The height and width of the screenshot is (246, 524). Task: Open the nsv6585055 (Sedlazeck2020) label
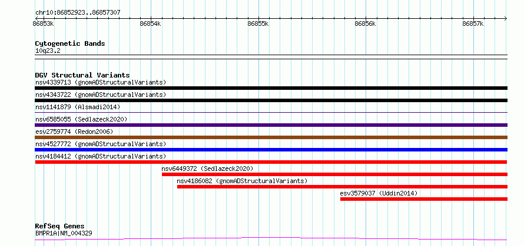pos(81,119)
